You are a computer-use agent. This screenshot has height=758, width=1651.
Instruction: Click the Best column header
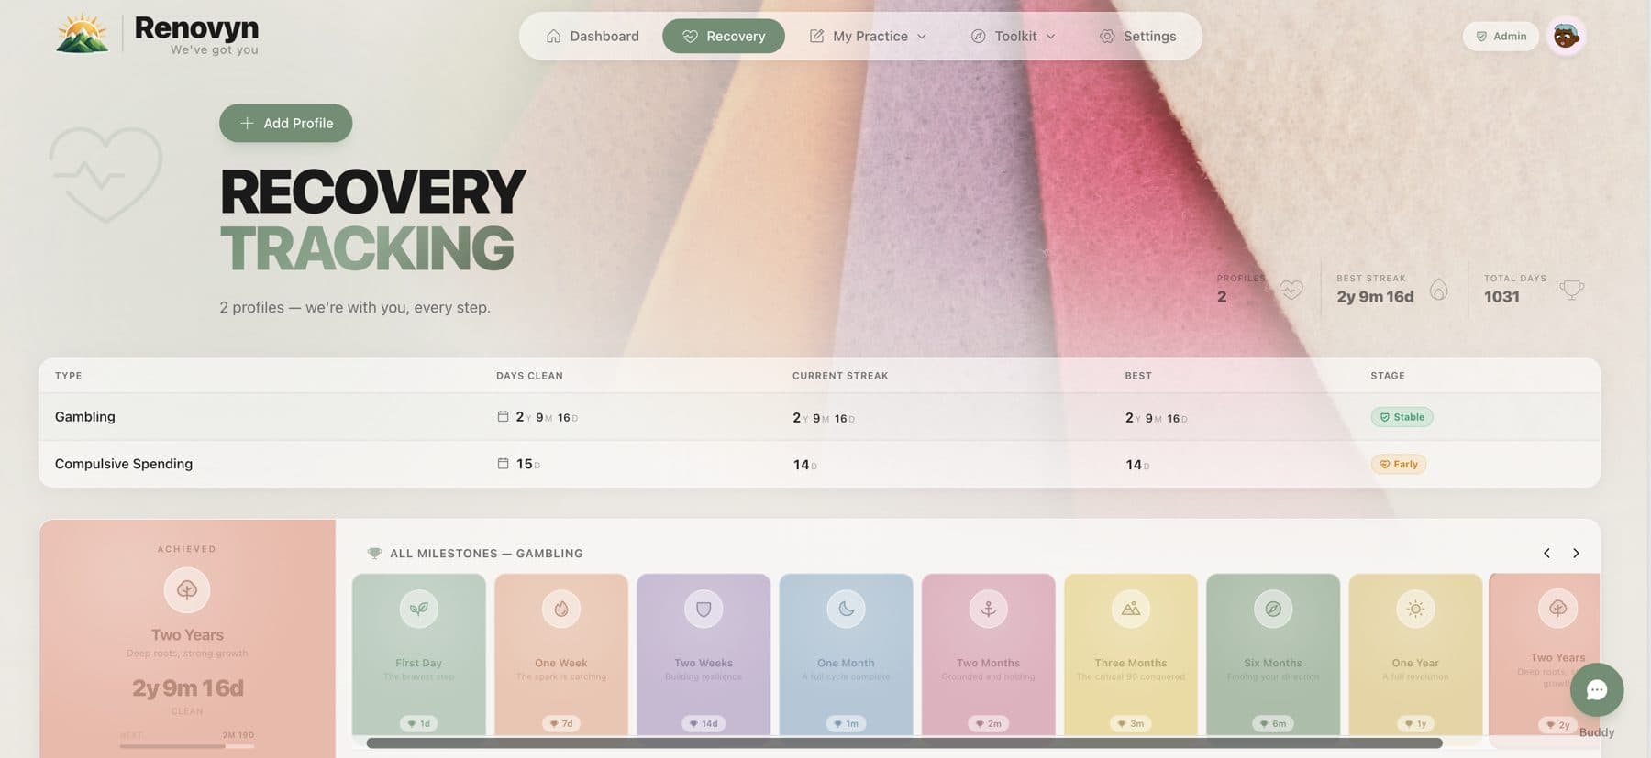[x=1138, y=376]
